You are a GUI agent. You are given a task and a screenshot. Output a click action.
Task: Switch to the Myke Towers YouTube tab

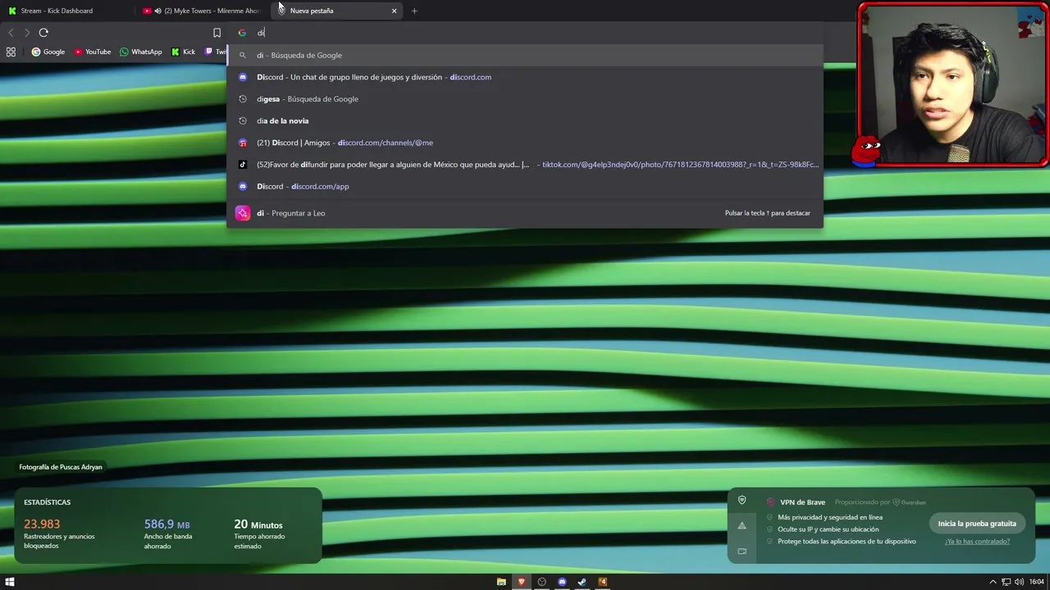pyautogui.click(x=202, y=11)
